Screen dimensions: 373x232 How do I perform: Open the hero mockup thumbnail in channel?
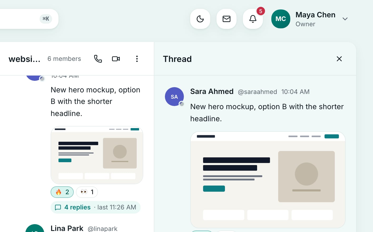coord(97,155)
